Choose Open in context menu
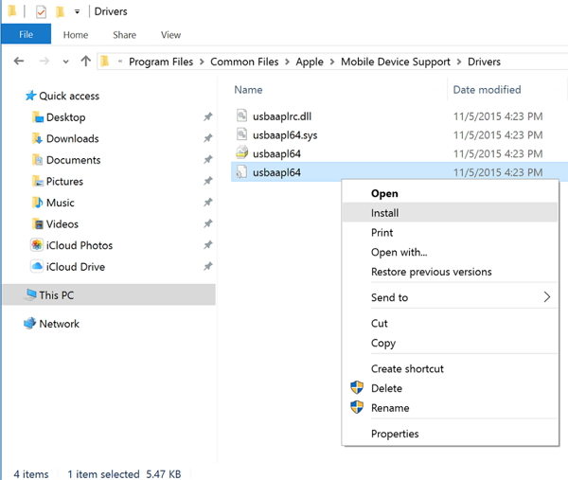The height and width of the screenshot is (480, 568). pos(384,194)
